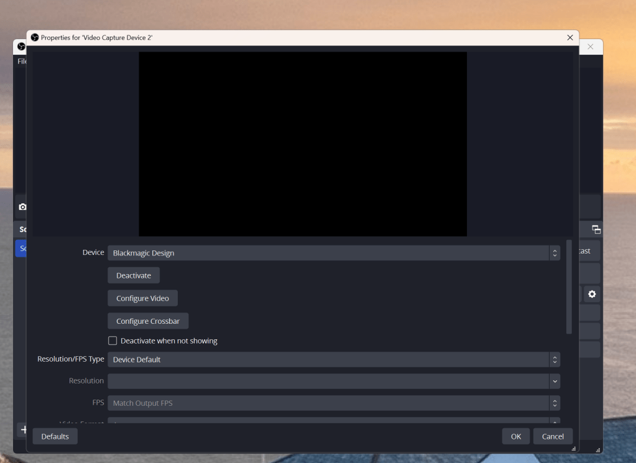Open Configure Video settings
636x463 pixels.
pos(142,298)
